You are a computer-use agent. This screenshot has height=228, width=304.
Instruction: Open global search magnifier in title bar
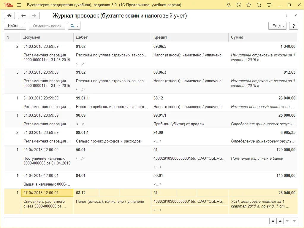click(x=259, y=5)
